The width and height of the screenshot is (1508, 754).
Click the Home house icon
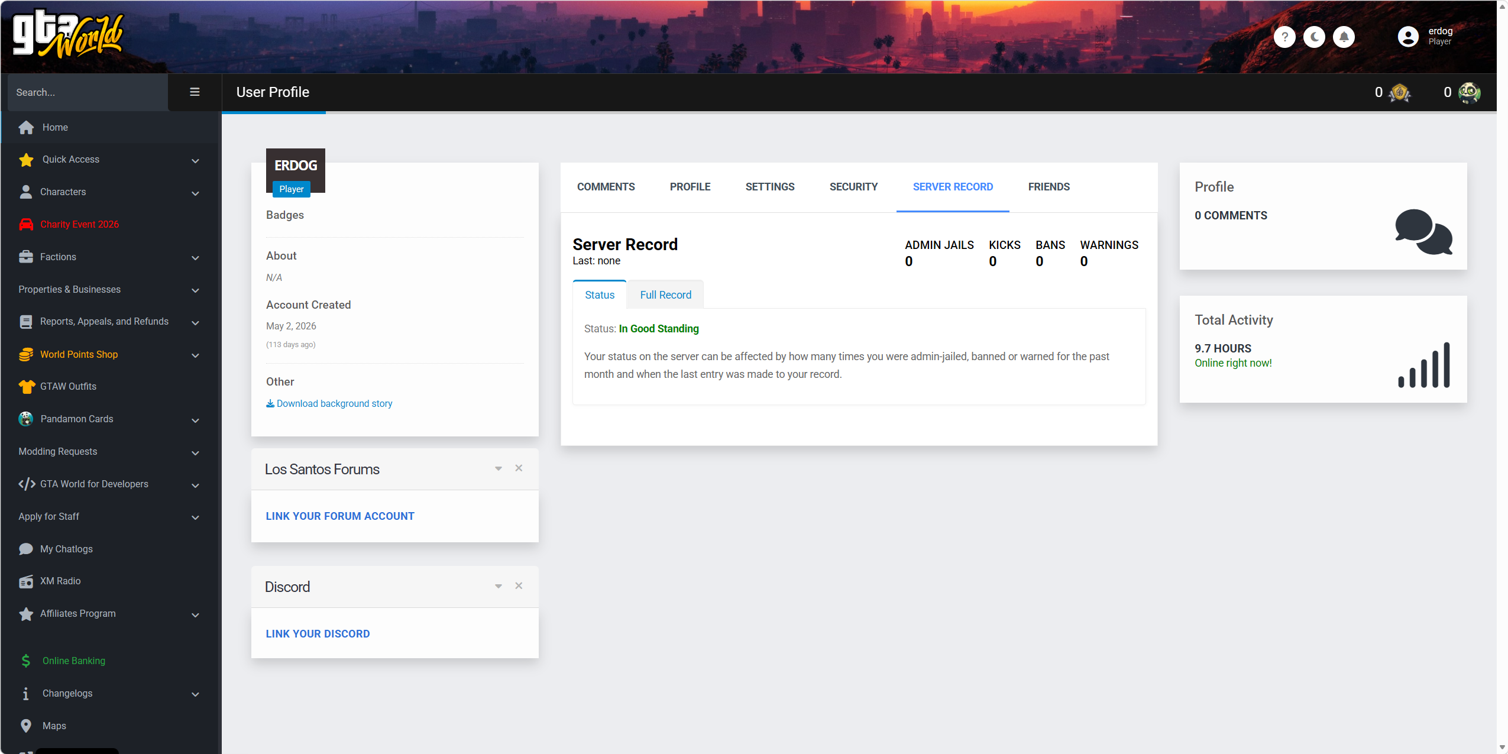[x=26, y=127]
